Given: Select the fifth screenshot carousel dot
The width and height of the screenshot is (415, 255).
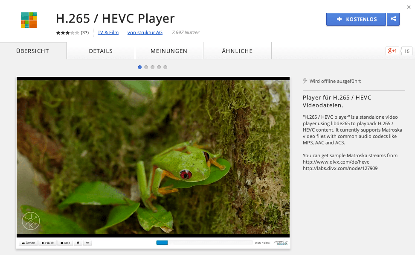Looking at the screenshot, I should pos(165,67).
